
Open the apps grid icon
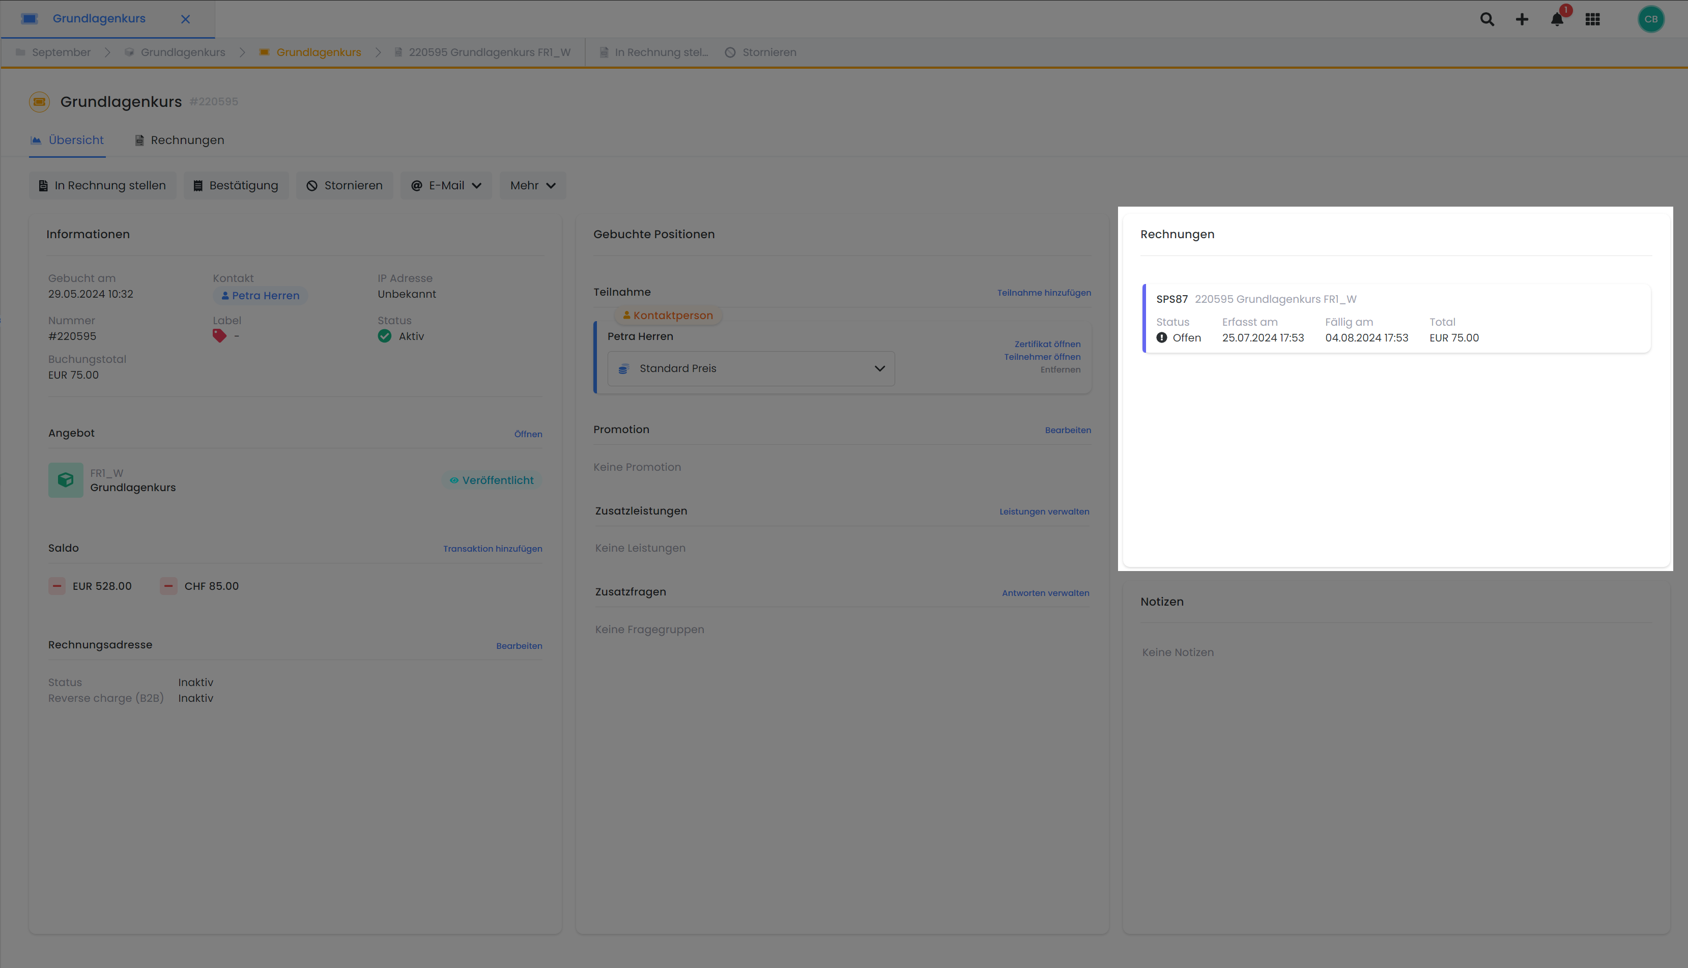point(1592,19)
